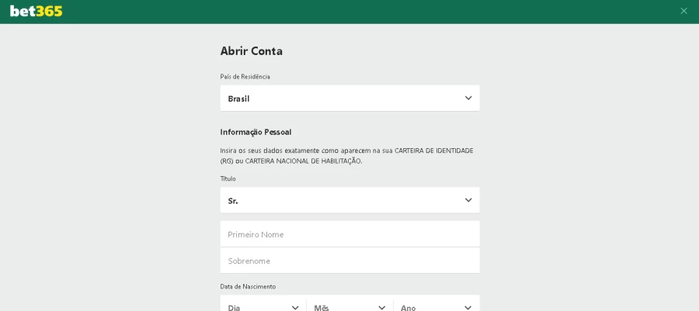Viewport: 699px width, 311px height.
Task: Click the chevron arrow in Mês field
Action: pos(381,307)
